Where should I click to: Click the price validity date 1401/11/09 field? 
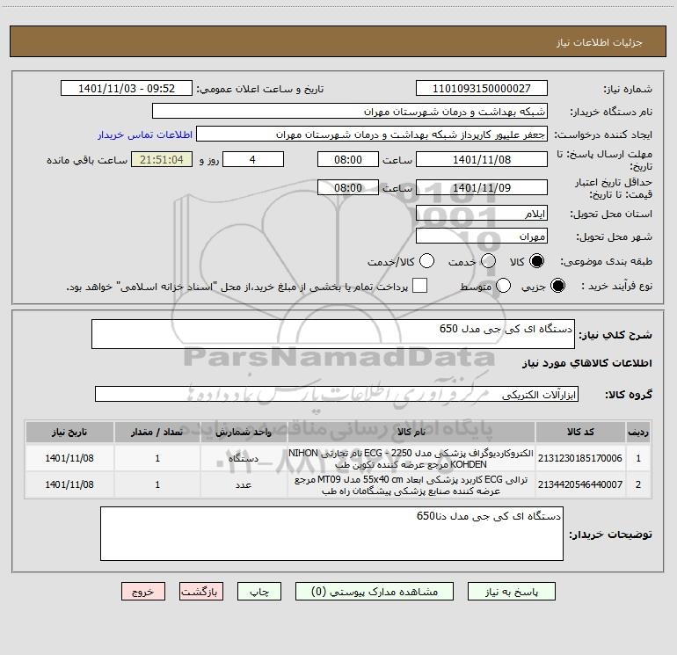(x=482, y=188)
